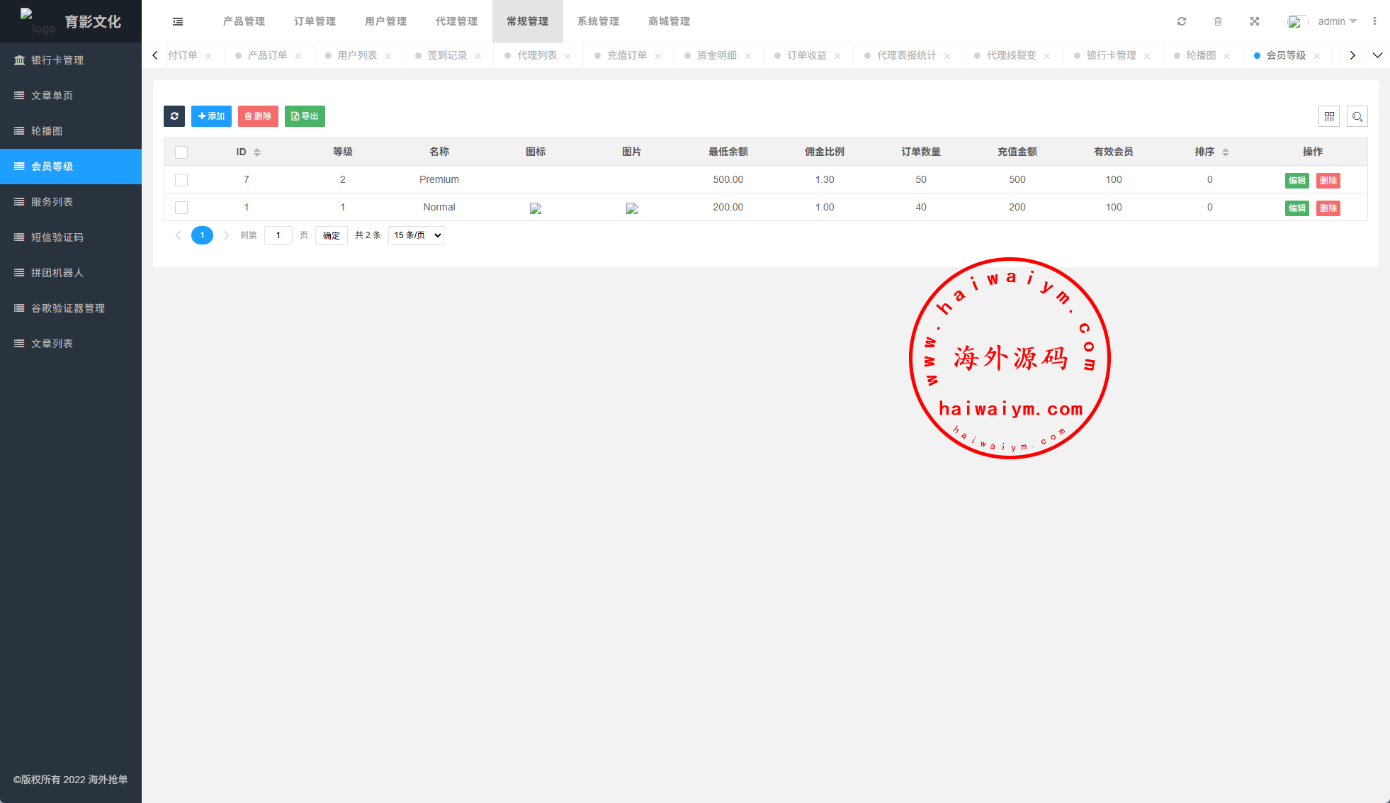Click the trash icon in header
The width and height of the screenshot is (1390, 803).
point(1218,21)
